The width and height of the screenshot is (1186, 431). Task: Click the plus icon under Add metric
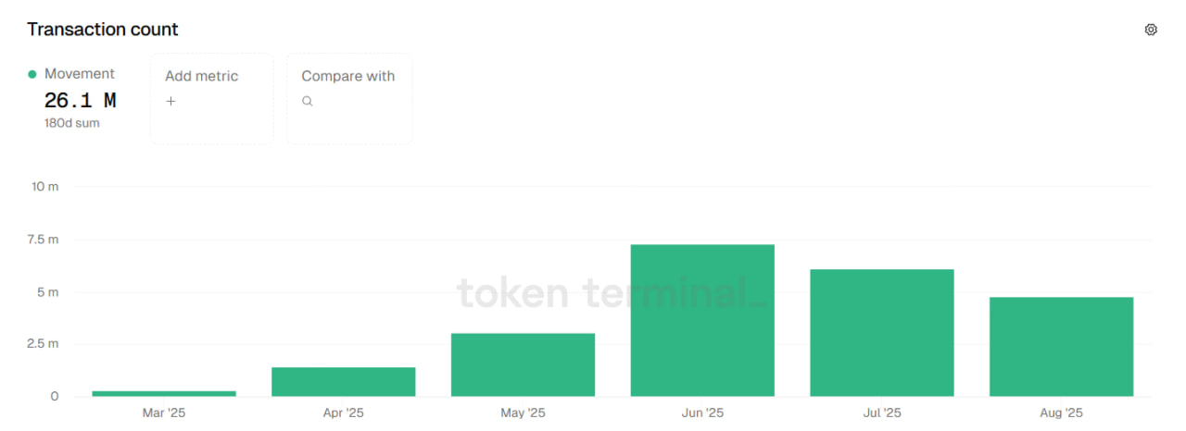[170, 102]
